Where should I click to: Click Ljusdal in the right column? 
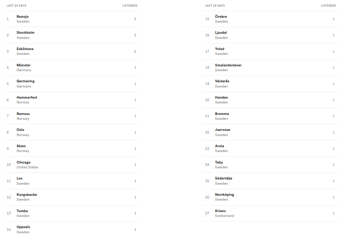point(221,33)
